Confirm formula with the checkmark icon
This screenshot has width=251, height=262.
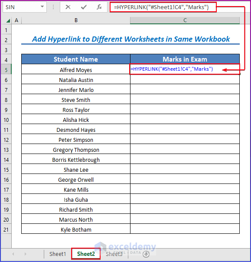tap(84, 7)
